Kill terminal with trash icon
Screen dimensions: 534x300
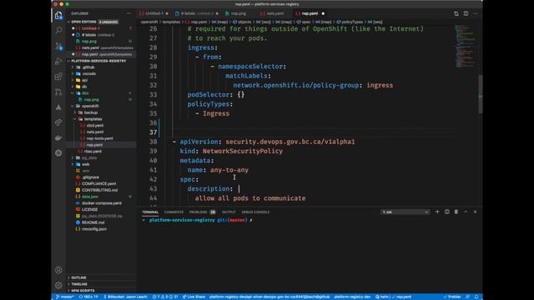(456, 212)
